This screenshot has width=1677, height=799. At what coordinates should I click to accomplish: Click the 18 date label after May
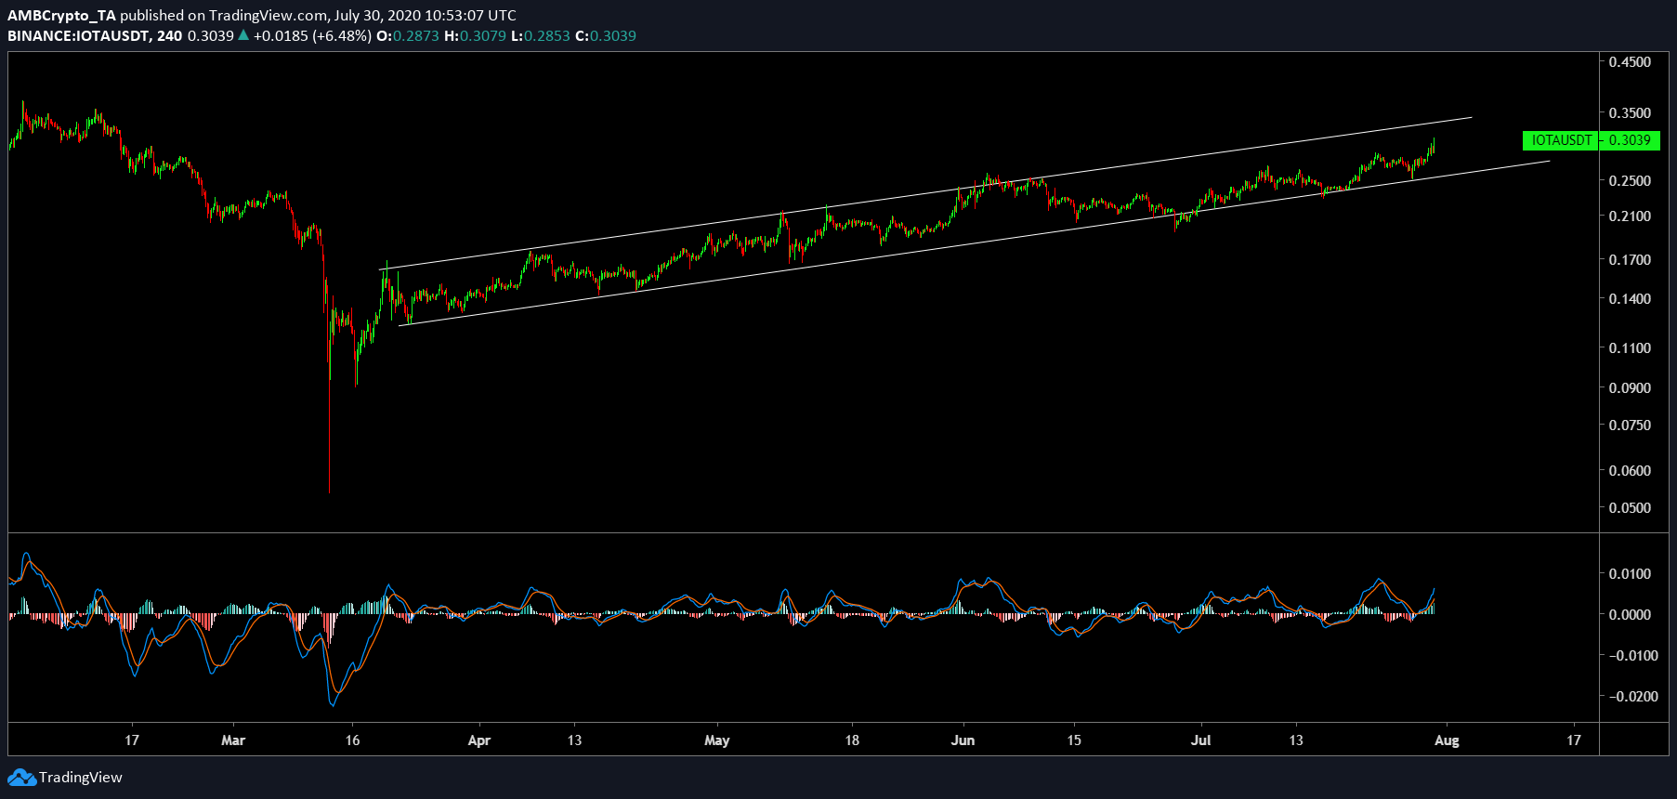[x=852, y=740]
